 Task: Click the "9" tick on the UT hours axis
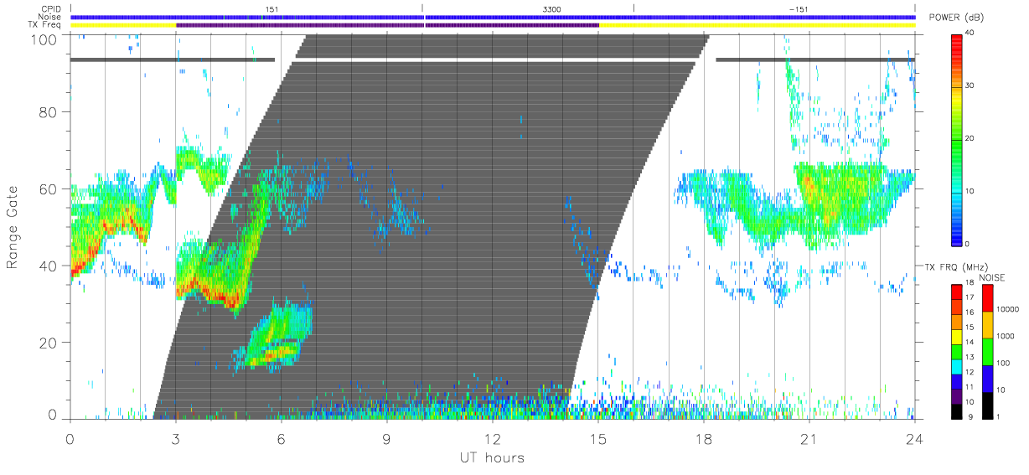[x=387, y=438]
